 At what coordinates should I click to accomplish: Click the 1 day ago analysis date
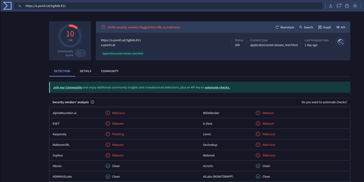pos(311,45)
